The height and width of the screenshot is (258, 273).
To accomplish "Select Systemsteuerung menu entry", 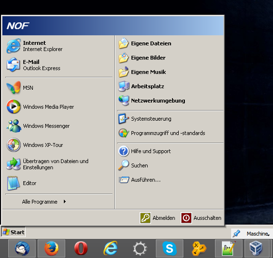I will (x=169, y=119).
